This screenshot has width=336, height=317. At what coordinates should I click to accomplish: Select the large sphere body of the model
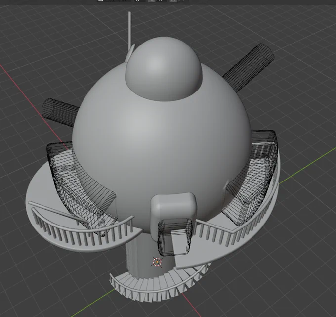point(161,146)
